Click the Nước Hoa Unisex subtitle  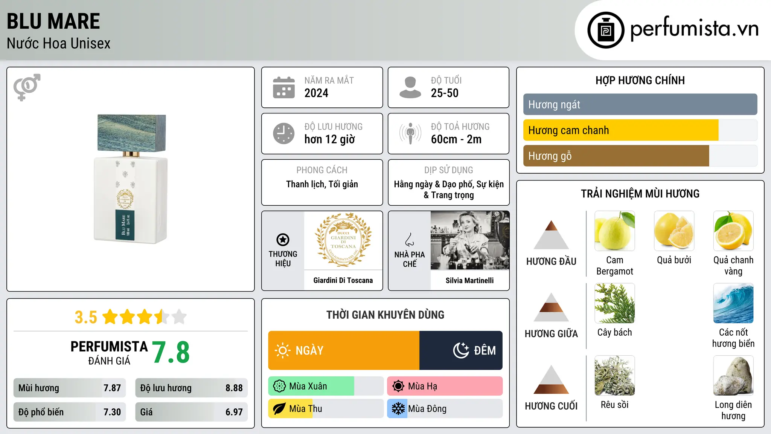[x=59, y=44]
